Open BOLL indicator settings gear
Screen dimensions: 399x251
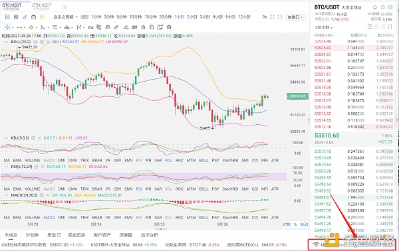click(x=42, y=42)
